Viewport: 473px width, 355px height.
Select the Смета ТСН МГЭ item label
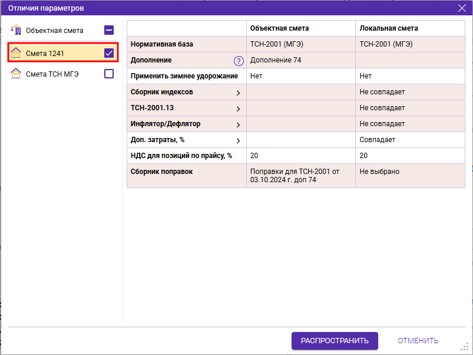pos(52,74)
